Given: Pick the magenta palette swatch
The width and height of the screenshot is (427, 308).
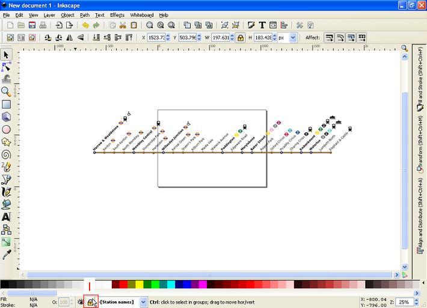Looking at the screenshot, I should (x=203, y=285).
